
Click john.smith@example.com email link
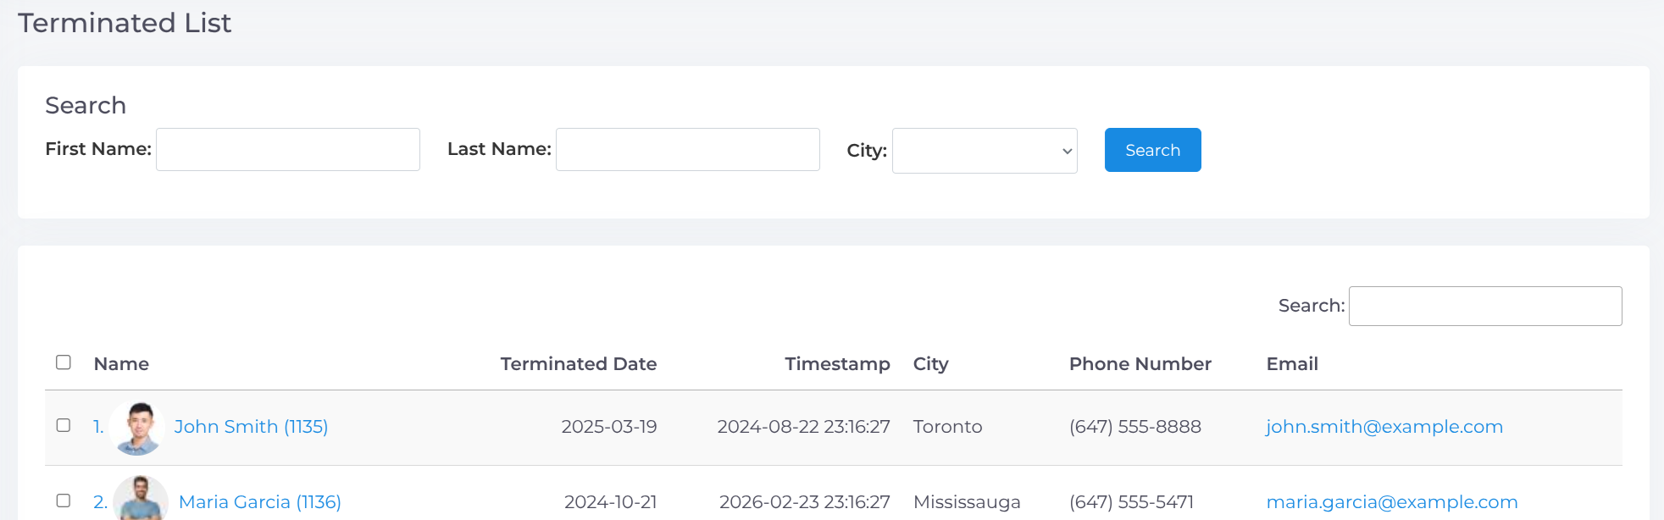tap(1384, 427)
